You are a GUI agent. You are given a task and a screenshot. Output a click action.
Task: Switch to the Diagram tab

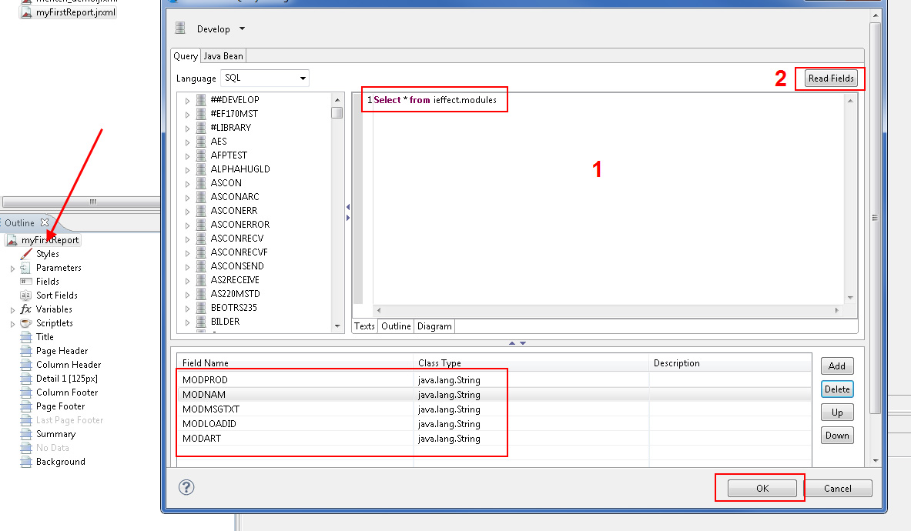coord(434,326)
